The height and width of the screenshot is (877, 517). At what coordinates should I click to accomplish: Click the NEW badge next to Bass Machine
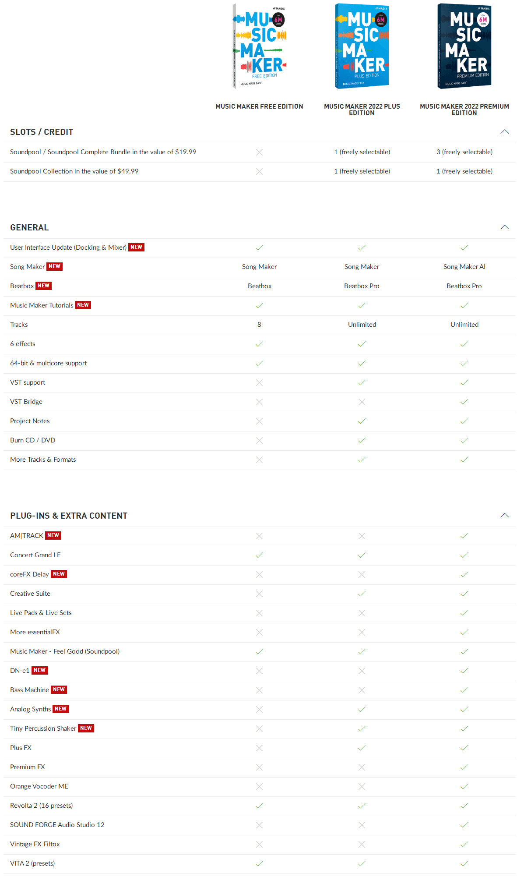(x=59, y=690)
